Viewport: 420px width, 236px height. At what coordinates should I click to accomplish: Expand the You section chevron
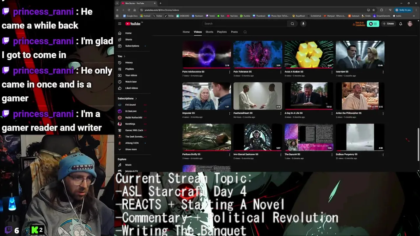[x=125, y=56]
